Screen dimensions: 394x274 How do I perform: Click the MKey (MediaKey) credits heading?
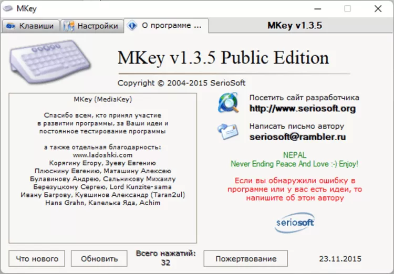[x=103, y=99]
